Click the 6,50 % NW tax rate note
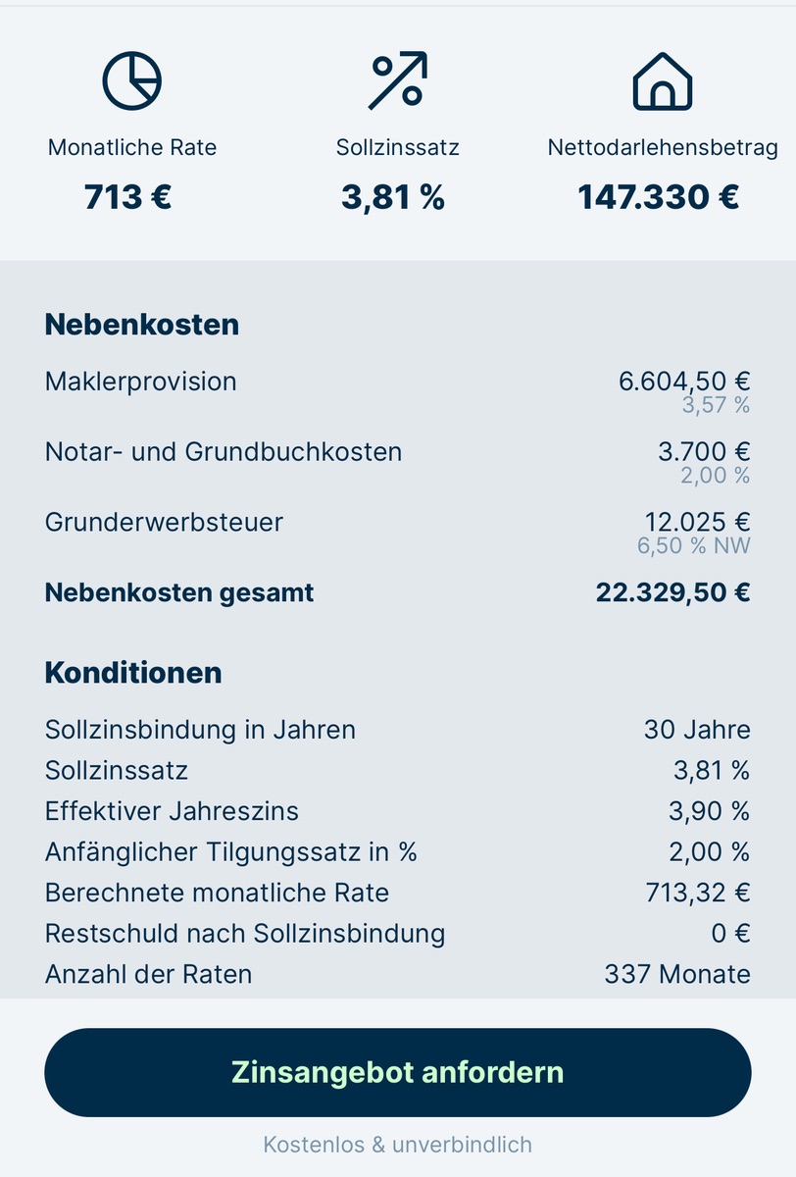This screenshot has width=796, height=1177. point(693,545)
